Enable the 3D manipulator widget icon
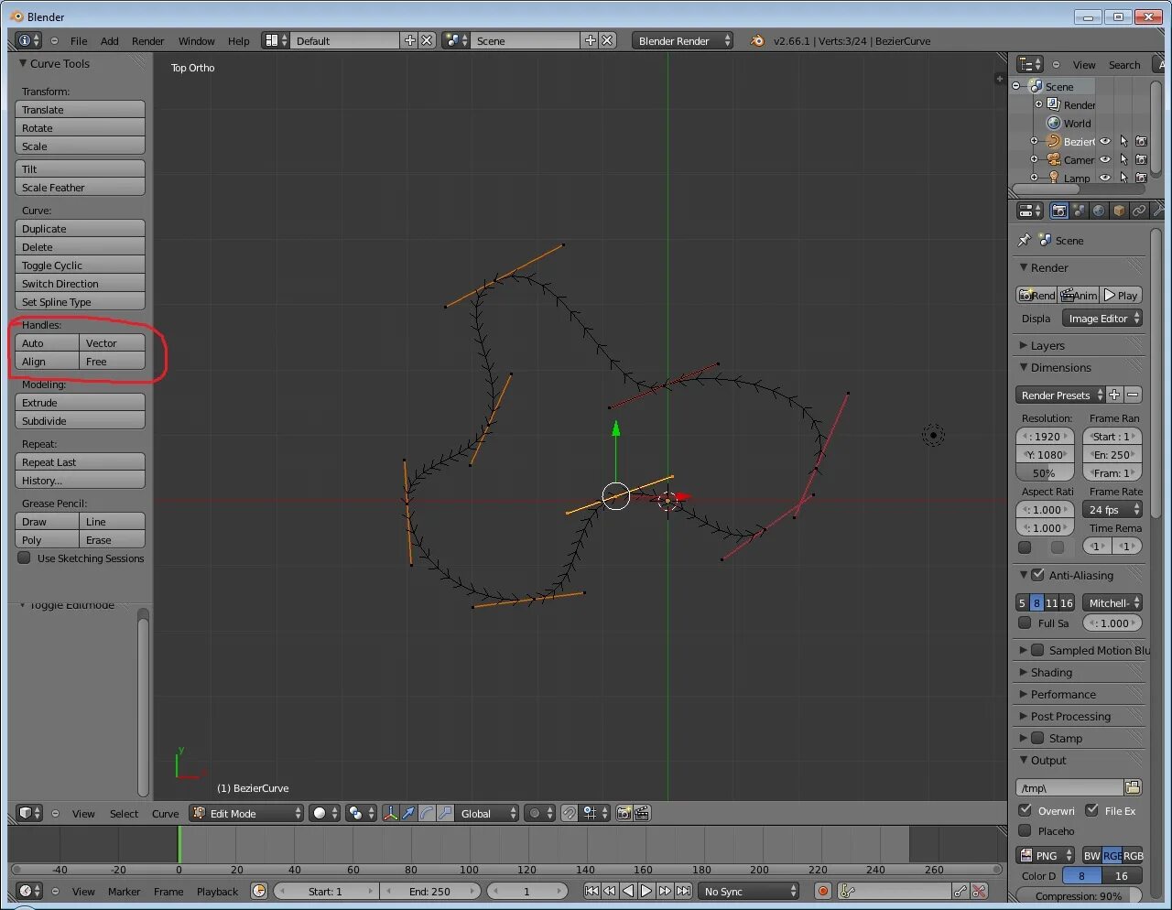This screenshot has height=910, width=1172. (390, 813)
